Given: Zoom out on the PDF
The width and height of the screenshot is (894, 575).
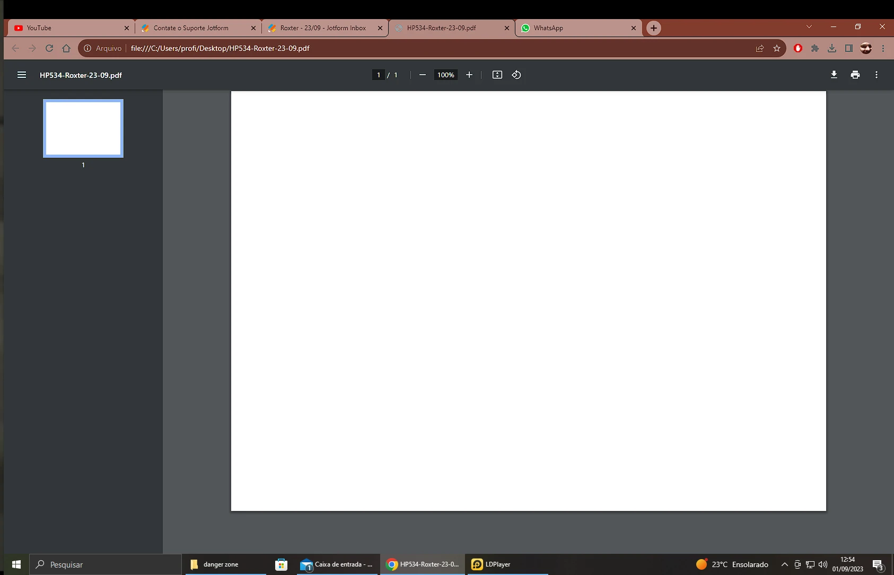Looking at the screenshot, I should pyautogui.click(x=422, y=75).
